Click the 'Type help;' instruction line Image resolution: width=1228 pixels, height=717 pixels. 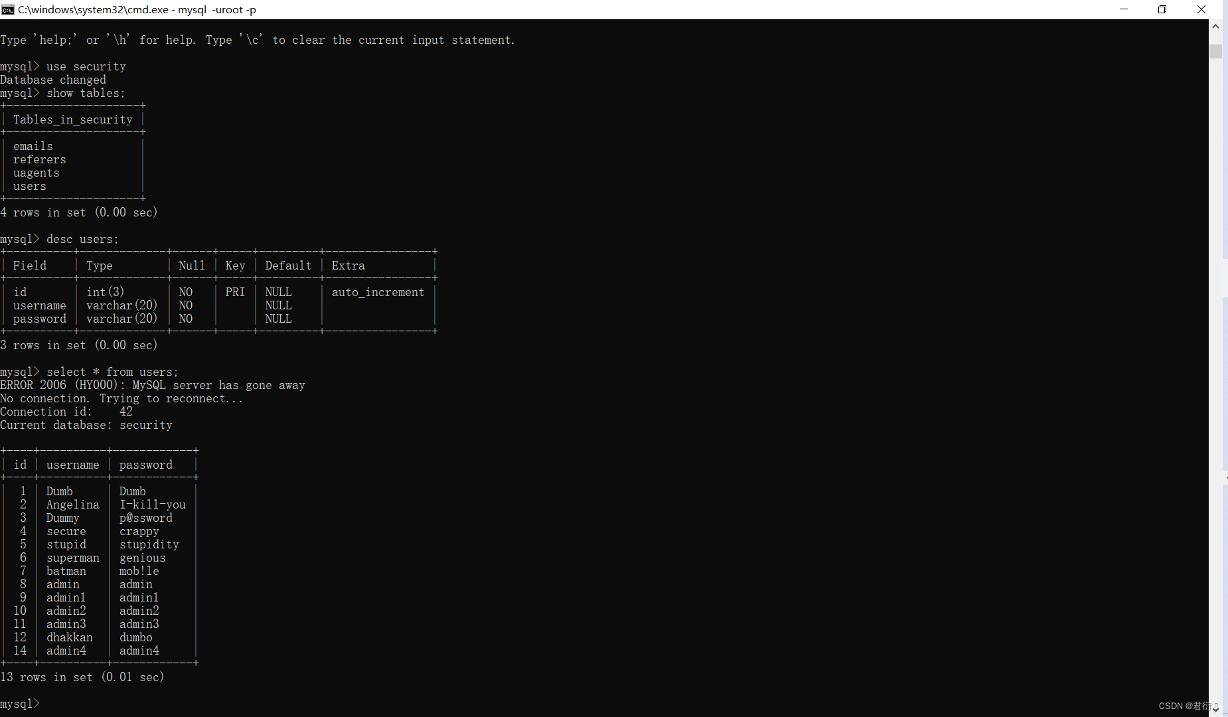click(x=258, y=40)
